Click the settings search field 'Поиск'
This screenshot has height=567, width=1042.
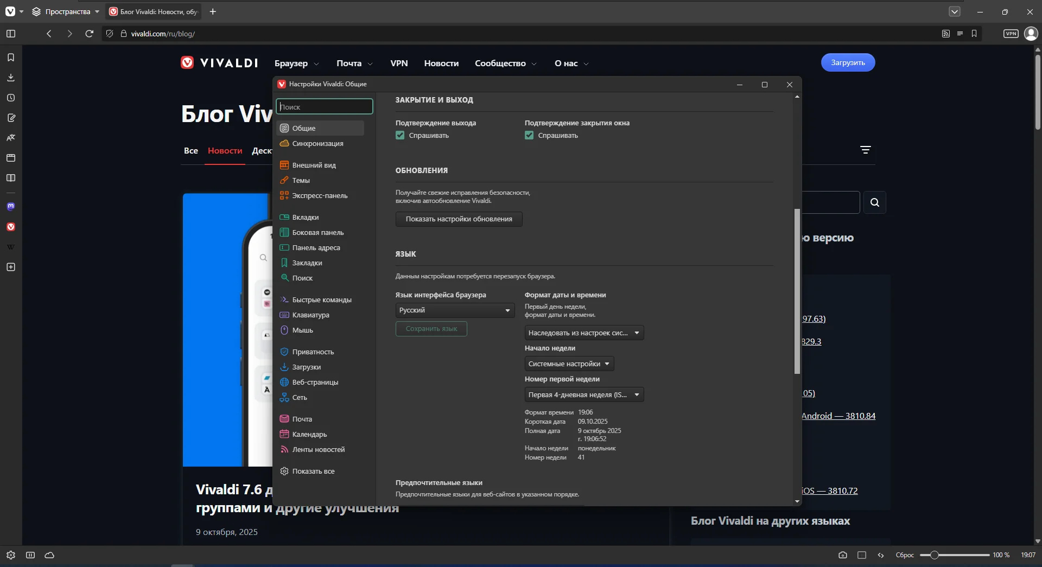point(325,107)
